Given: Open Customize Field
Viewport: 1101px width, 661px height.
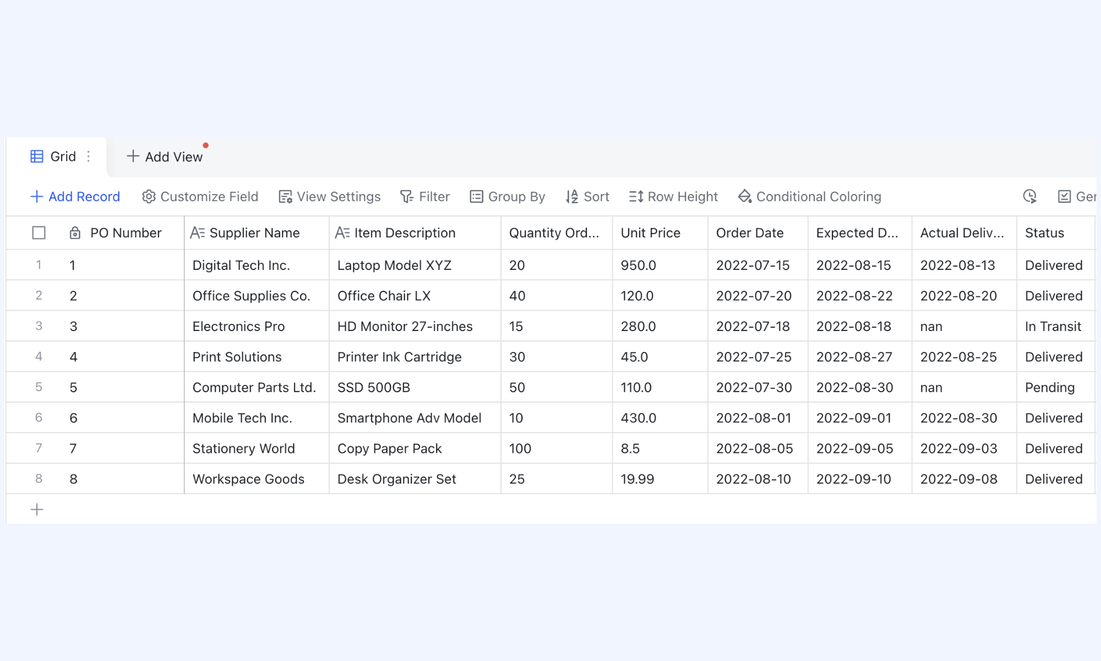Looking at the screenshot, I should (x=200, y=197).
